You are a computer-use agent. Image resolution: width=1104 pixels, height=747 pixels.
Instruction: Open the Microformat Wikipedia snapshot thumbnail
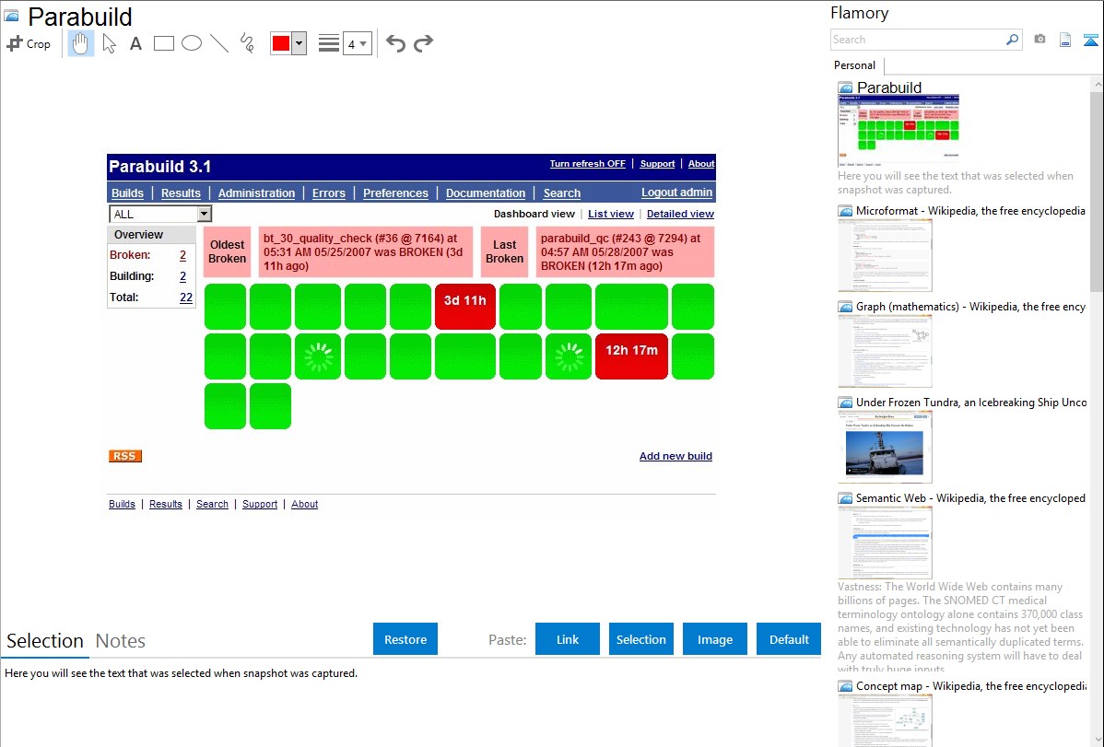885,255
